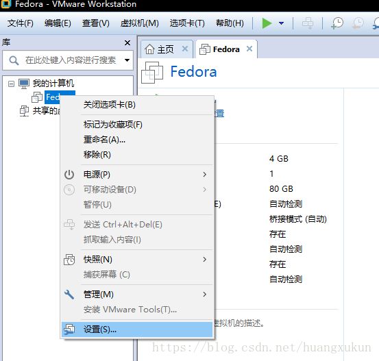379x361 pixels.
Task: Click the 桥接模式 (自动) network value
Action: coord(298,219)
